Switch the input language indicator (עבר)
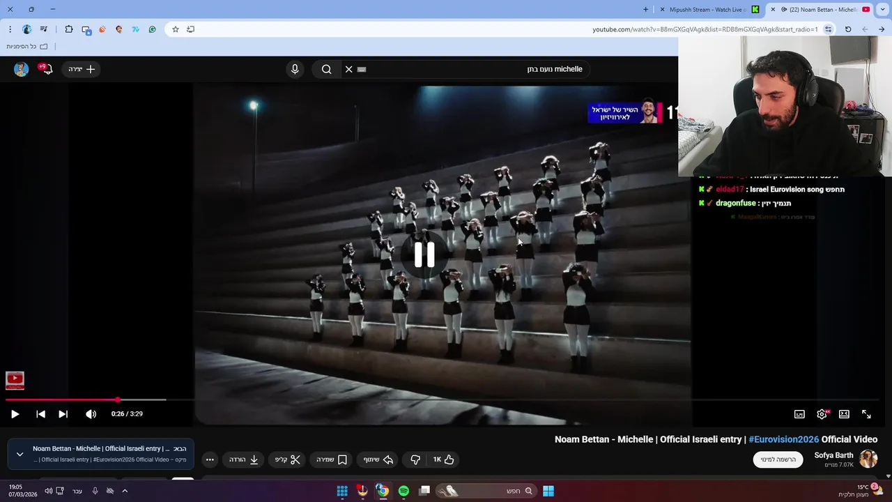Image resolution: width=892 pixels, height=502 pixels. 77,491
